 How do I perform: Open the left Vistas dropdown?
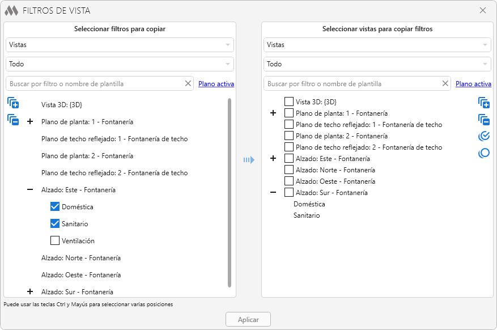(x=120, y=45)
